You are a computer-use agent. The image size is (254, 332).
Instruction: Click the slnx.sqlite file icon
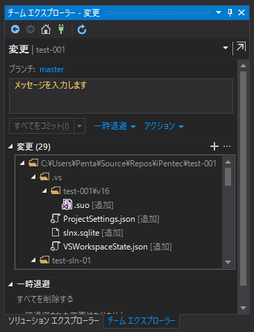[x=56, y=232]
